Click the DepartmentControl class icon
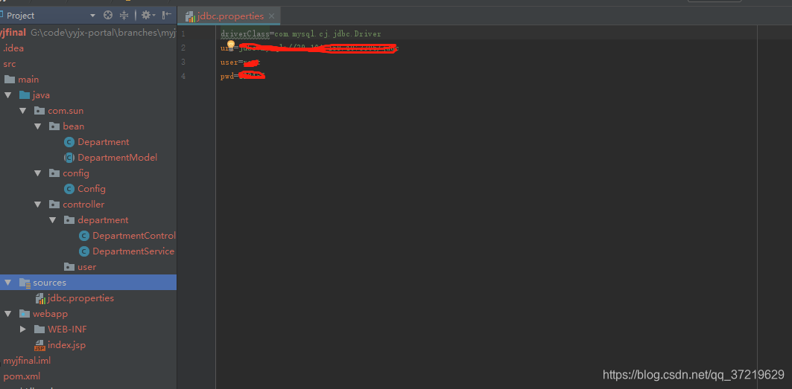The image size is (792, 389). pyautogui.click(x=84, y=236)
